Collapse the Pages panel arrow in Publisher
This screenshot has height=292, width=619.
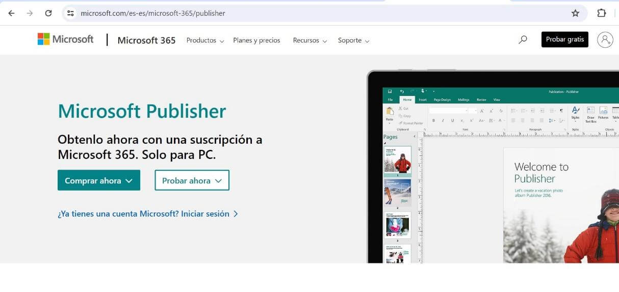415,137
